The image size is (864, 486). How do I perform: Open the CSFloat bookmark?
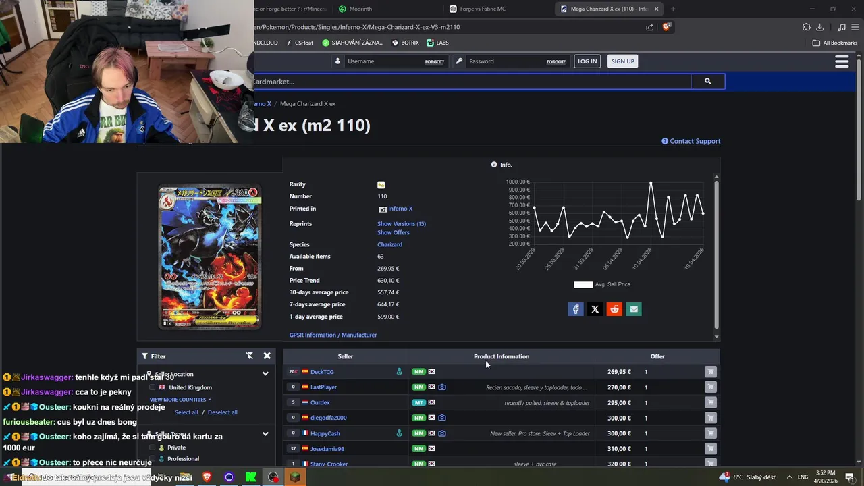300,43
